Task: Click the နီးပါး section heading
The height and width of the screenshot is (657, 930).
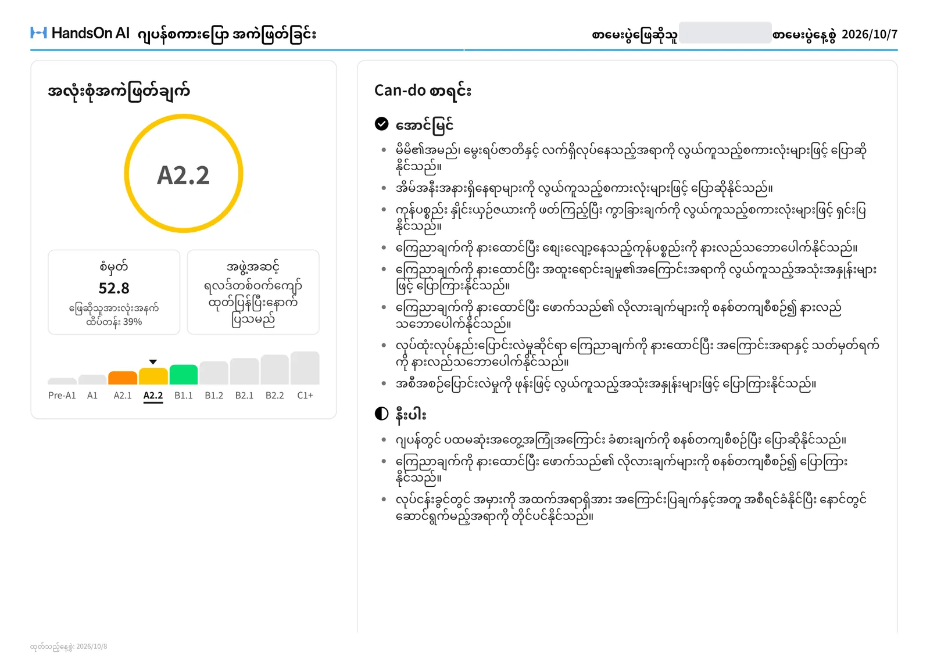Action: point(411,414)
